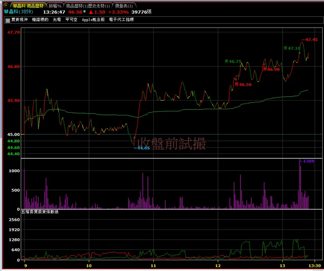
Task: Click the 46.80 price axis label
Action: point(14,66)
